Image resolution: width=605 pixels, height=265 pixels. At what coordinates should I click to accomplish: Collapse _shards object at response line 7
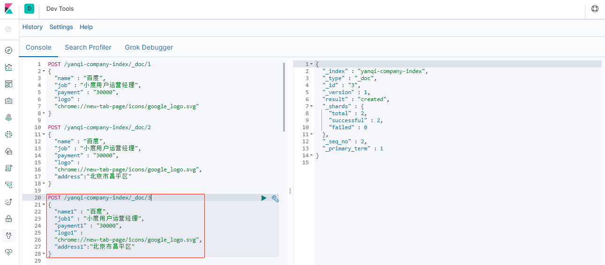coord(311,106)
